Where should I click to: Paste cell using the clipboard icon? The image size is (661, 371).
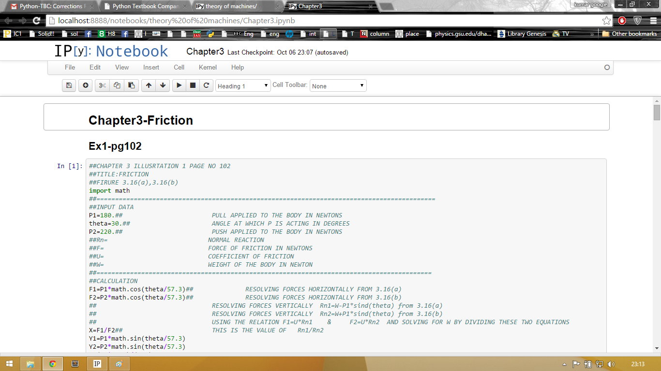131,86
